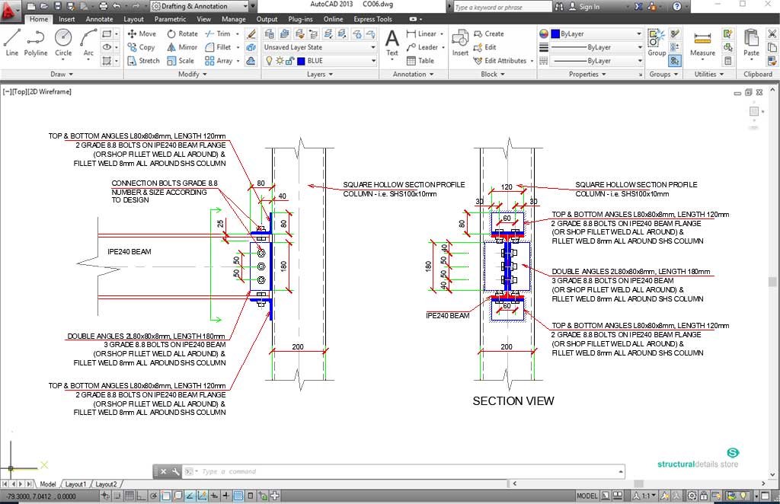
Task: Expand the Draw panel
Action: tap(62, 74)
